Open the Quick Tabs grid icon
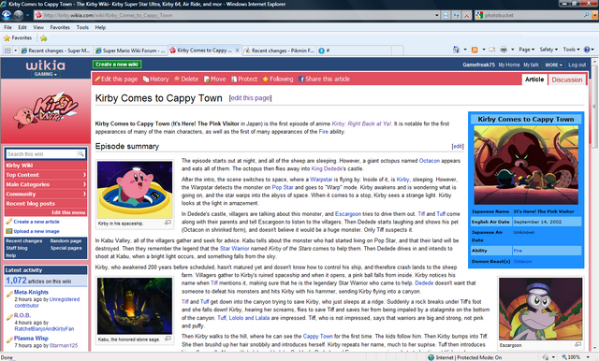Viewport: 599px width, 361px height. click(x=7, y=51)
